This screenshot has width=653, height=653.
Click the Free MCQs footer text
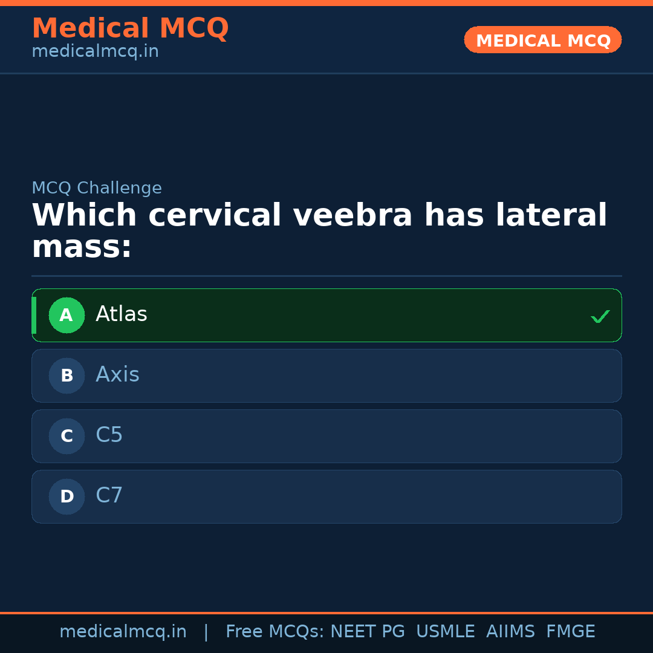[x=275, y=632]
